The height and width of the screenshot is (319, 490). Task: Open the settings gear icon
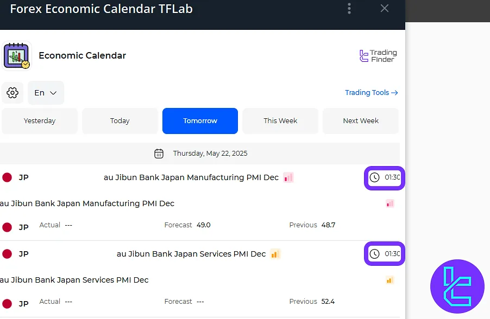tap(12, 93)
